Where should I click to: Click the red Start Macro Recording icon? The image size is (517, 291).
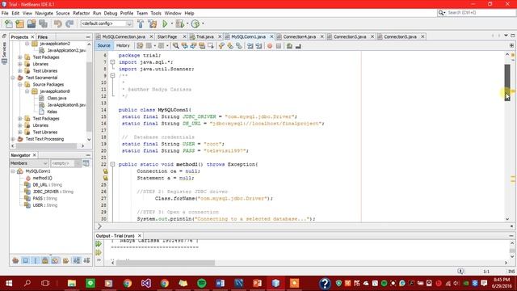(x=270, y=46)
